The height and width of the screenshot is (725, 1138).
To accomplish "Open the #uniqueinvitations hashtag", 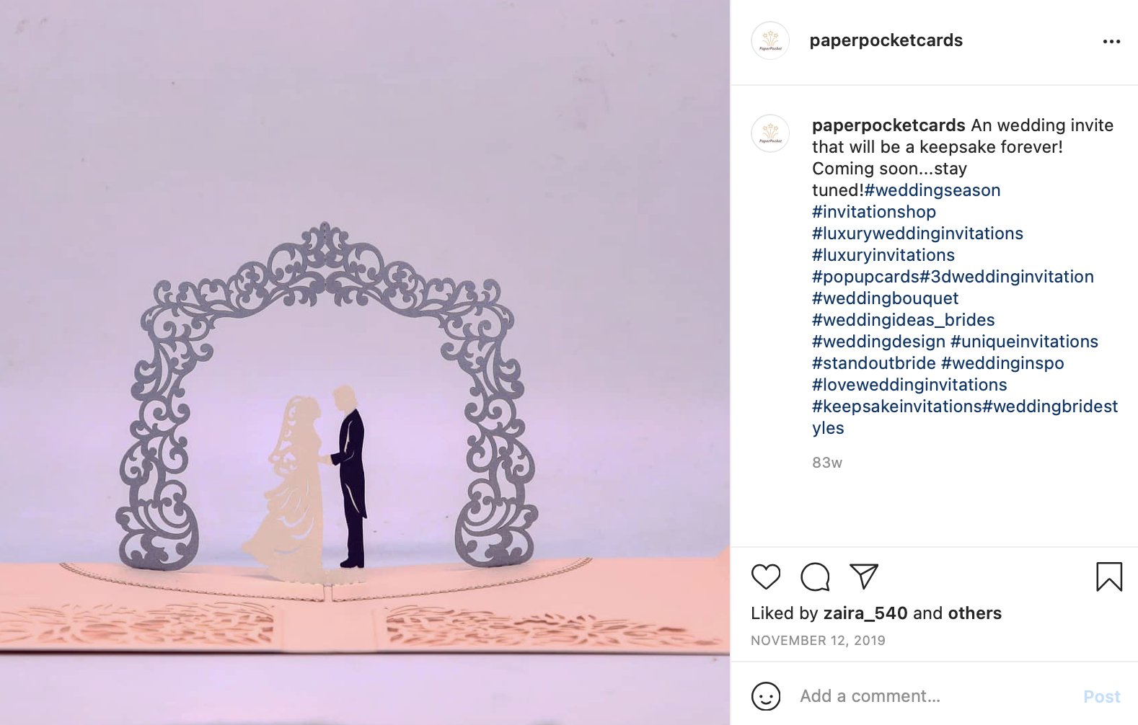I will click(x=1024, y=342).
